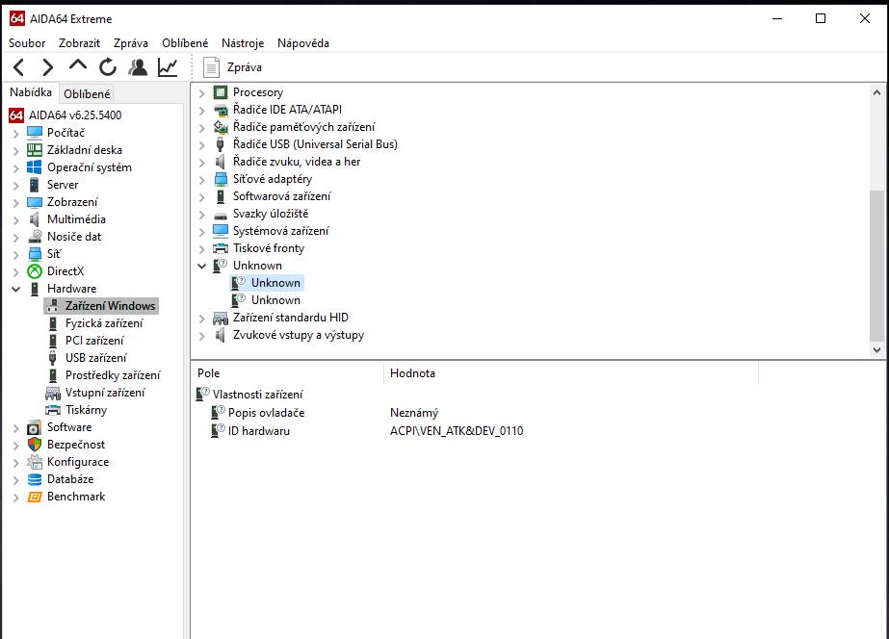The image size is (889, 639).
Task: Select Tiskárny in sidebar
Action: pyautogui.click(x=86, y=410)
